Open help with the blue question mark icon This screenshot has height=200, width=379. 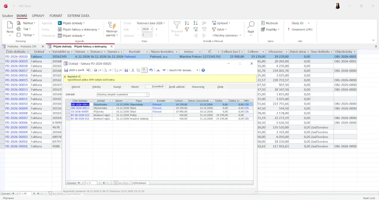[203, 70]
